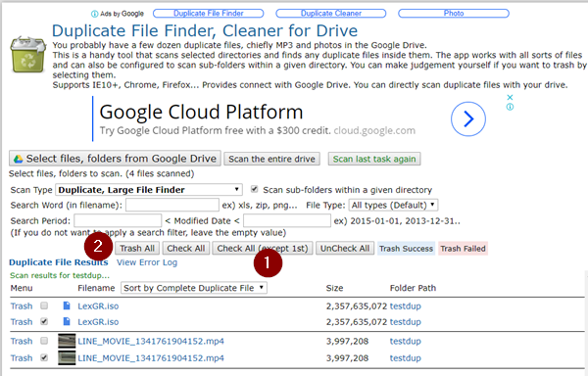Click the UnCheck All button

[x=345, y=249]
